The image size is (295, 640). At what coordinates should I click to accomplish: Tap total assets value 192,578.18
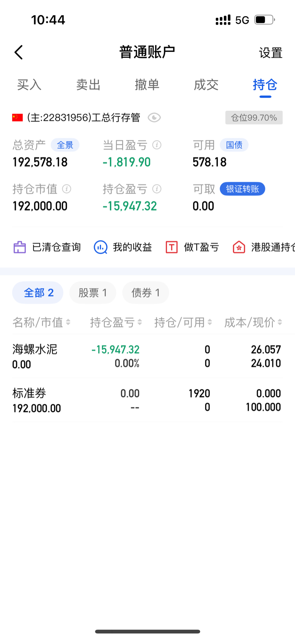(40, 162)
